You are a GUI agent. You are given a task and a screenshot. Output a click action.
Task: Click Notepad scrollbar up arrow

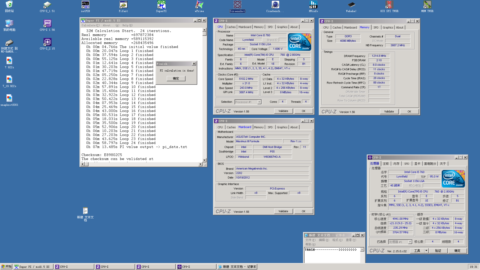click(x=362, y=249)
